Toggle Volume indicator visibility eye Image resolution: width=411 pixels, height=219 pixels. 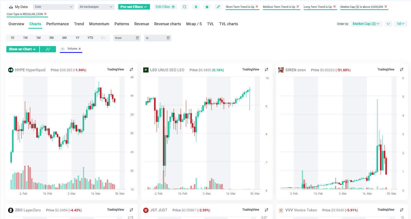click(x=63, y=49)
